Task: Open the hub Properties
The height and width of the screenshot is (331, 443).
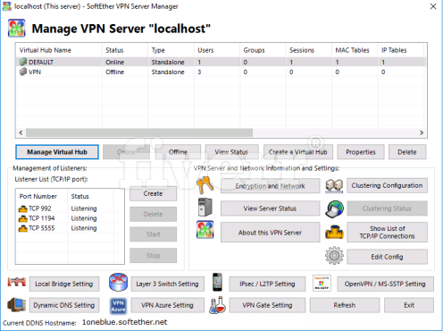Action: (361, 152)
